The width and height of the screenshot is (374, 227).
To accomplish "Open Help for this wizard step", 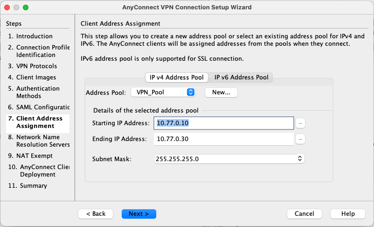I will [347, 213].
